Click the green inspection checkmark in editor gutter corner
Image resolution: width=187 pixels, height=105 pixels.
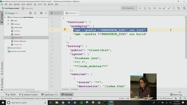186,17
